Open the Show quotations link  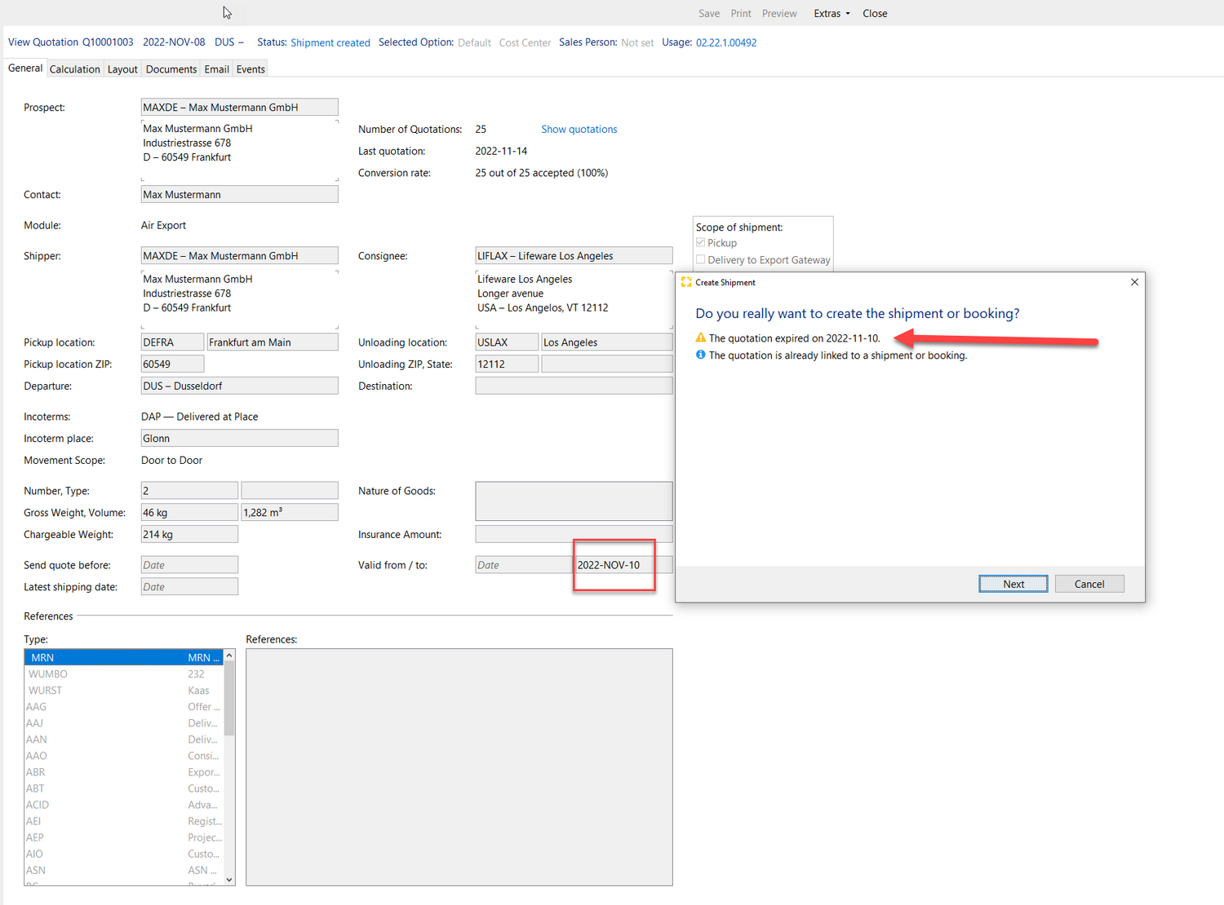(579, 129)
